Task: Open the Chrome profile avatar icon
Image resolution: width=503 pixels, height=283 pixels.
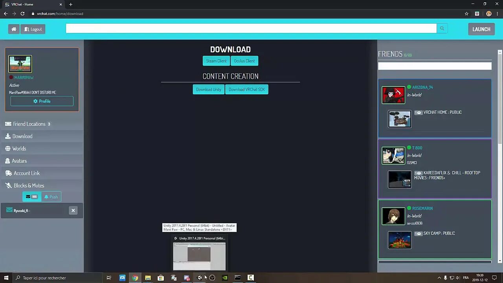Action: 489,13
